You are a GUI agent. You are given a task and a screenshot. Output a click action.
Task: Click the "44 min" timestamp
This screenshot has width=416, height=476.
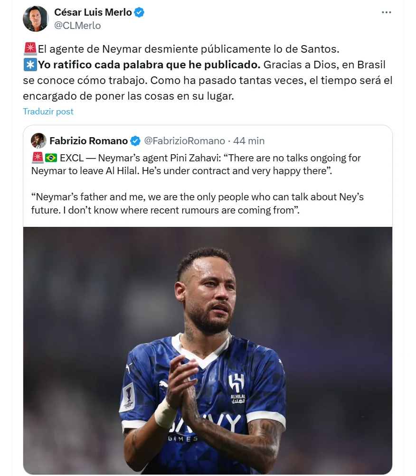coord(249,141)
